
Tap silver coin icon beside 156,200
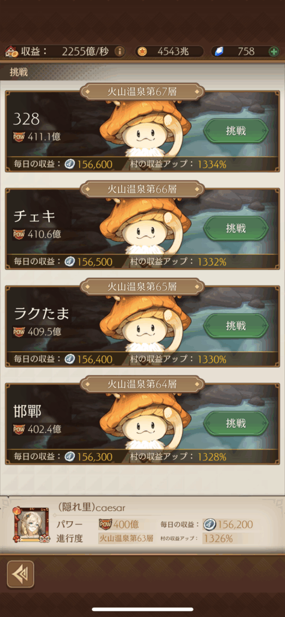[x=210, y=524]
